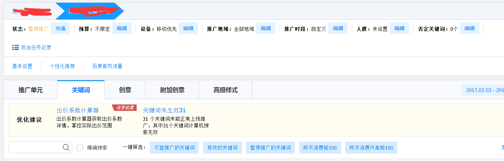Edit the 设备 device setting

[x=188, y=29]
